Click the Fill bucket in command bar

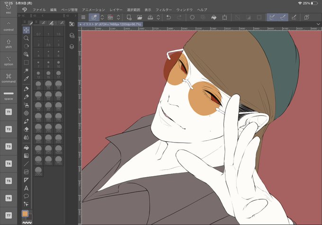[214, 17]
